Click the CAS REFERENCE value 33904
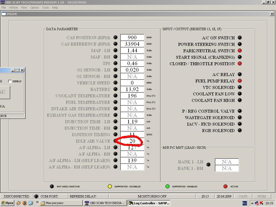The width and height of the screenshot is (276, 207). coord(132,44)
